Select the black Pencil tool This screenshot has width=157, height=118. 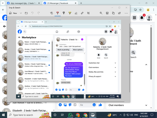point(64,13)
